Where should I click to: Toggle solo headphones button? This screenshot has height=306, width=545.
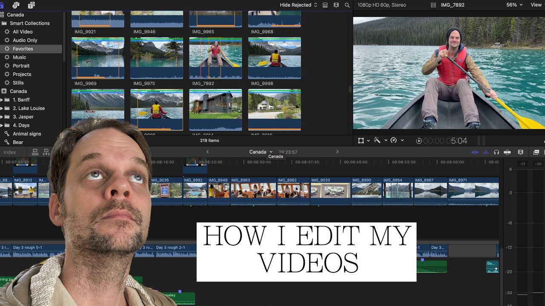[x=496, y=152]
